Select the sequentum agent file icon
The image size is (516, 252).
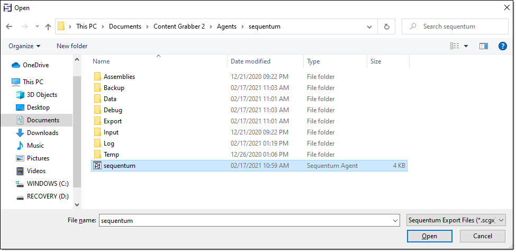pyautogui.click(x=97, y=166)
